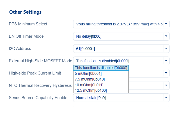Click the Other Settings section heading
The width and height of the screenshot is (178, 113).
pos(25,12)
